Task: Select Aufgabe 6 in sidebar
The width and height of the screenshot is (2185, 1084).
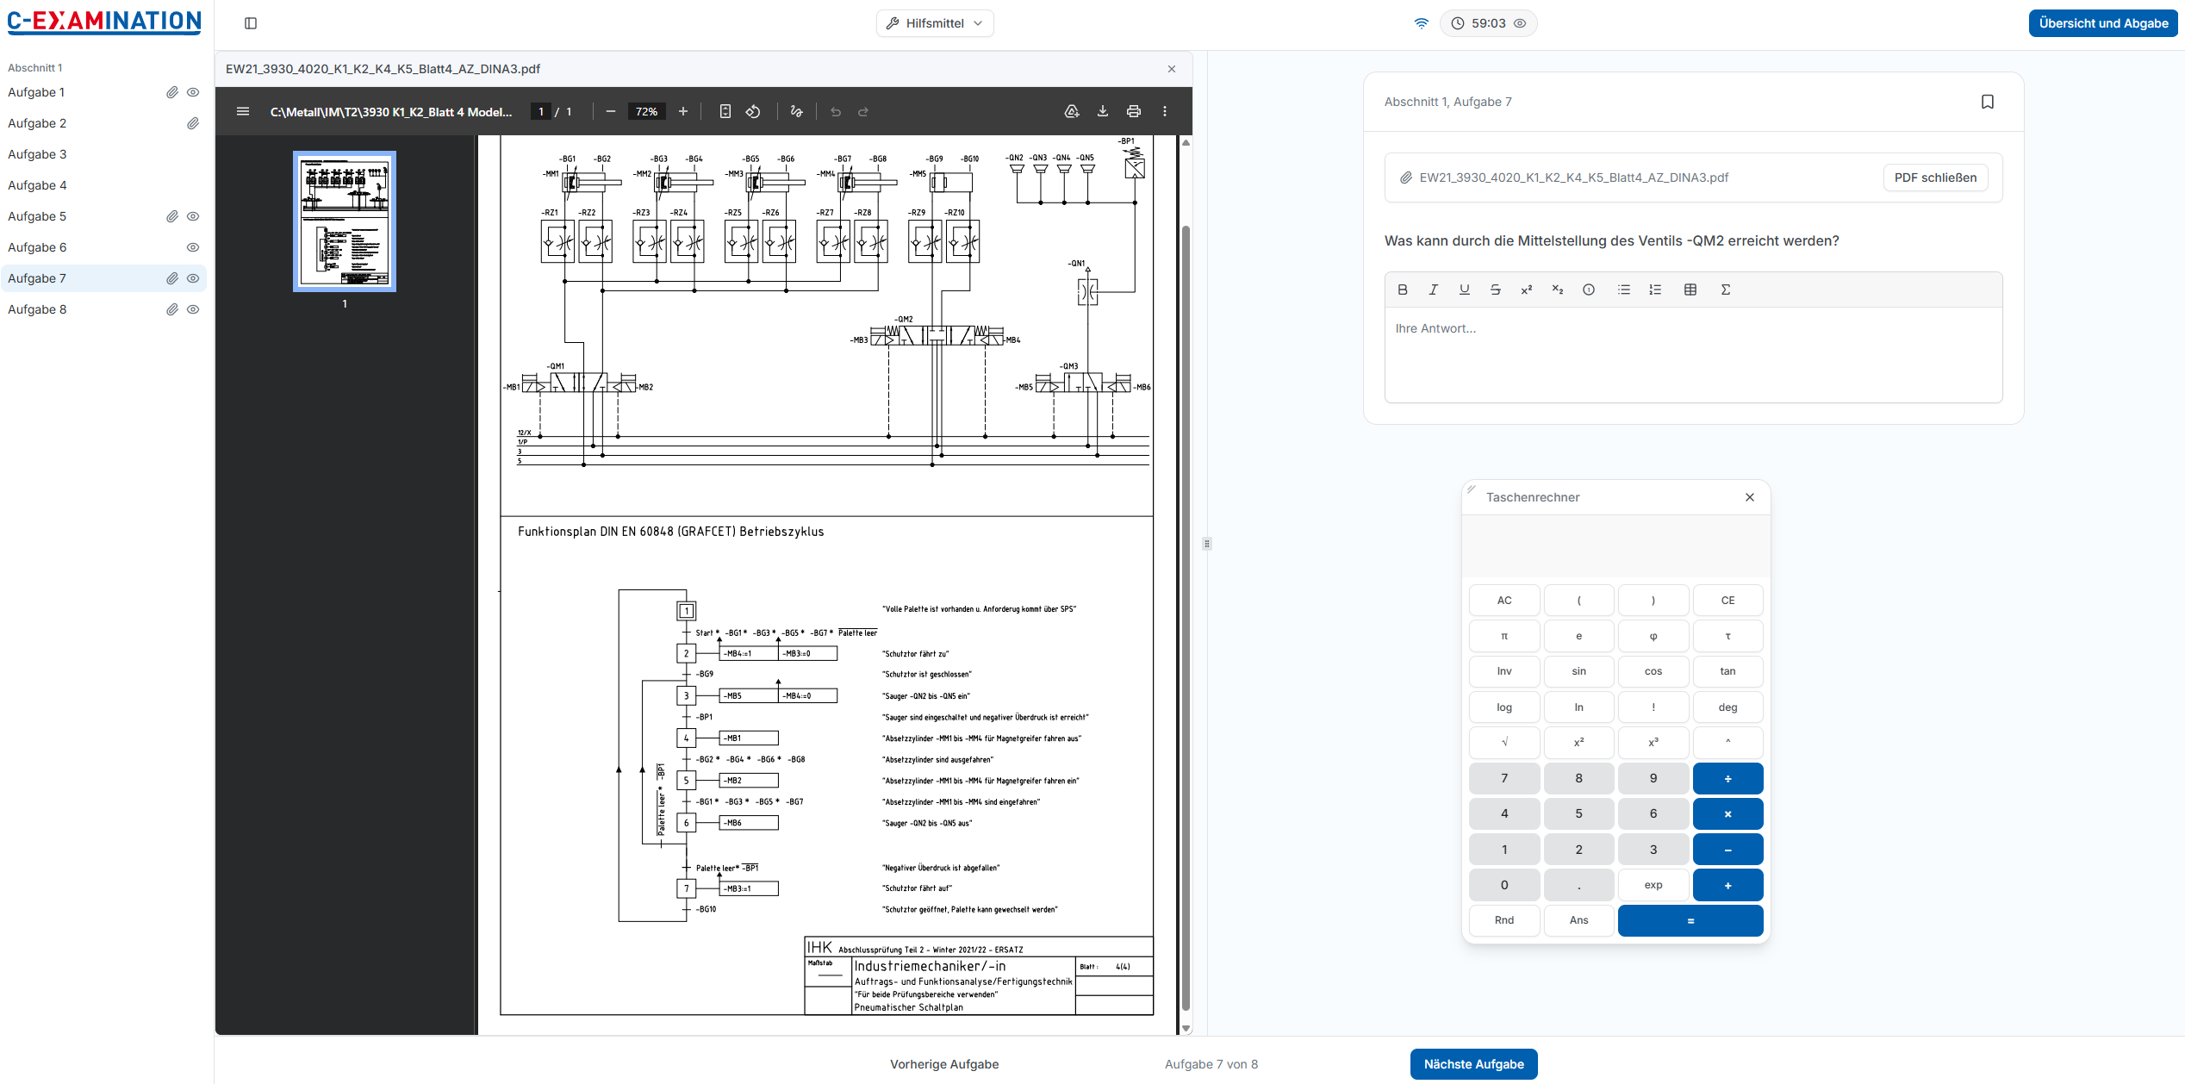Action: (37, 247)
